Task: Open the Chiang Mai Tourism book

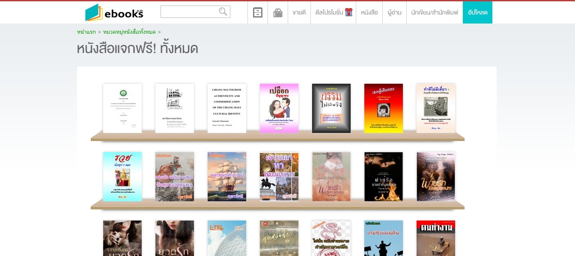Action: [227, 108]
